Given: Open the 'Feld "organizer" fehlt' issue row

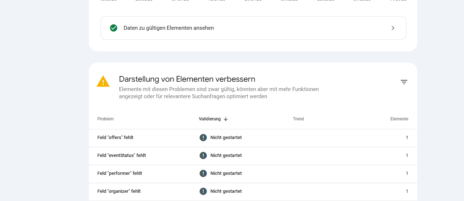Looking at the screenshot, I should [253, 192].
